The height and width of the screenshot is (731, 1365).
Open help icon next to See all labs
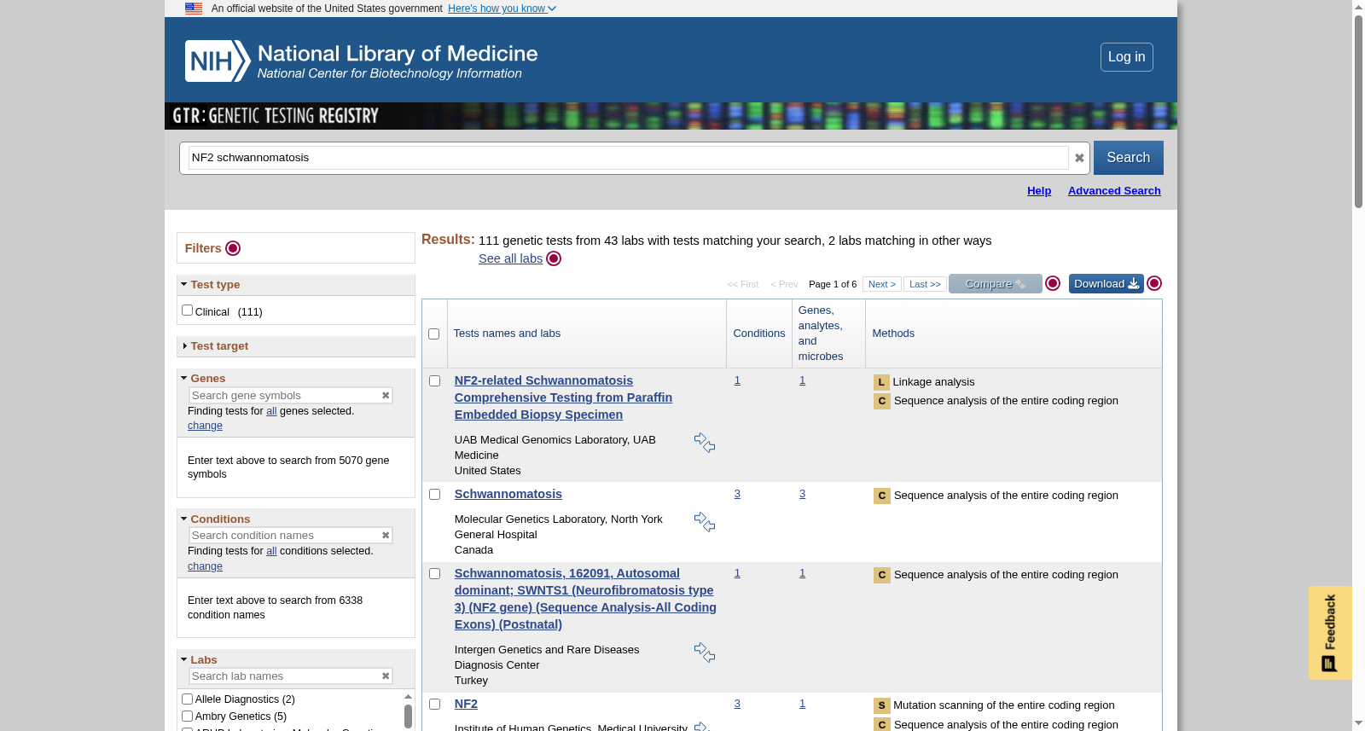[x=554, y=258]
